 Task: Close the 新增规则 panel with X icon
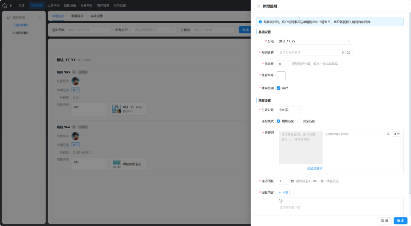coord(258,6)
